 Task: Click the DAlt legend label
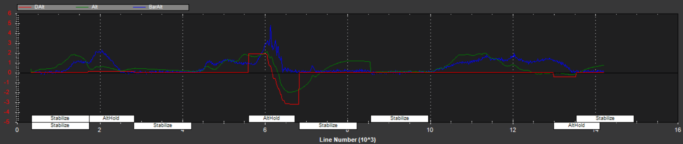pos(39,7)
